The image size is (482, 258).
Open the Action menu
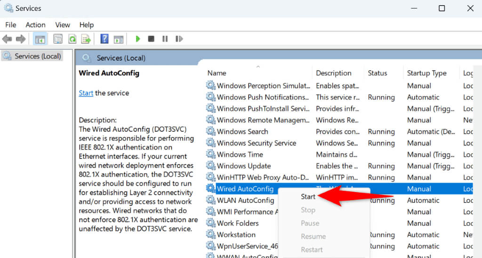pyautogui.click(x=35, y=25)
